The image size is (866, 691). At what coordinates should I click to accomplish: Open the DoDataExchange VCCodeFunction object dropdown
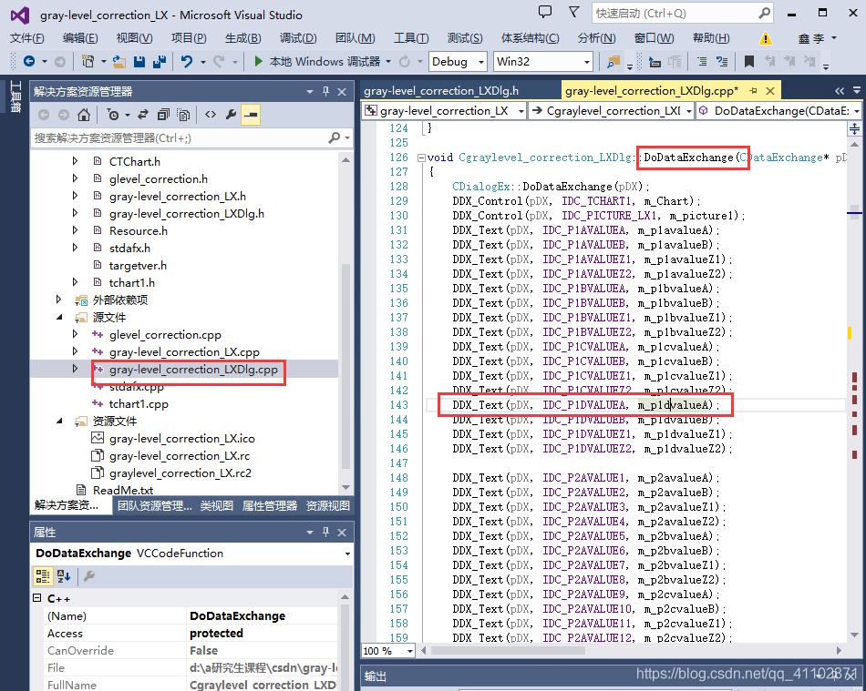[347, 554]
